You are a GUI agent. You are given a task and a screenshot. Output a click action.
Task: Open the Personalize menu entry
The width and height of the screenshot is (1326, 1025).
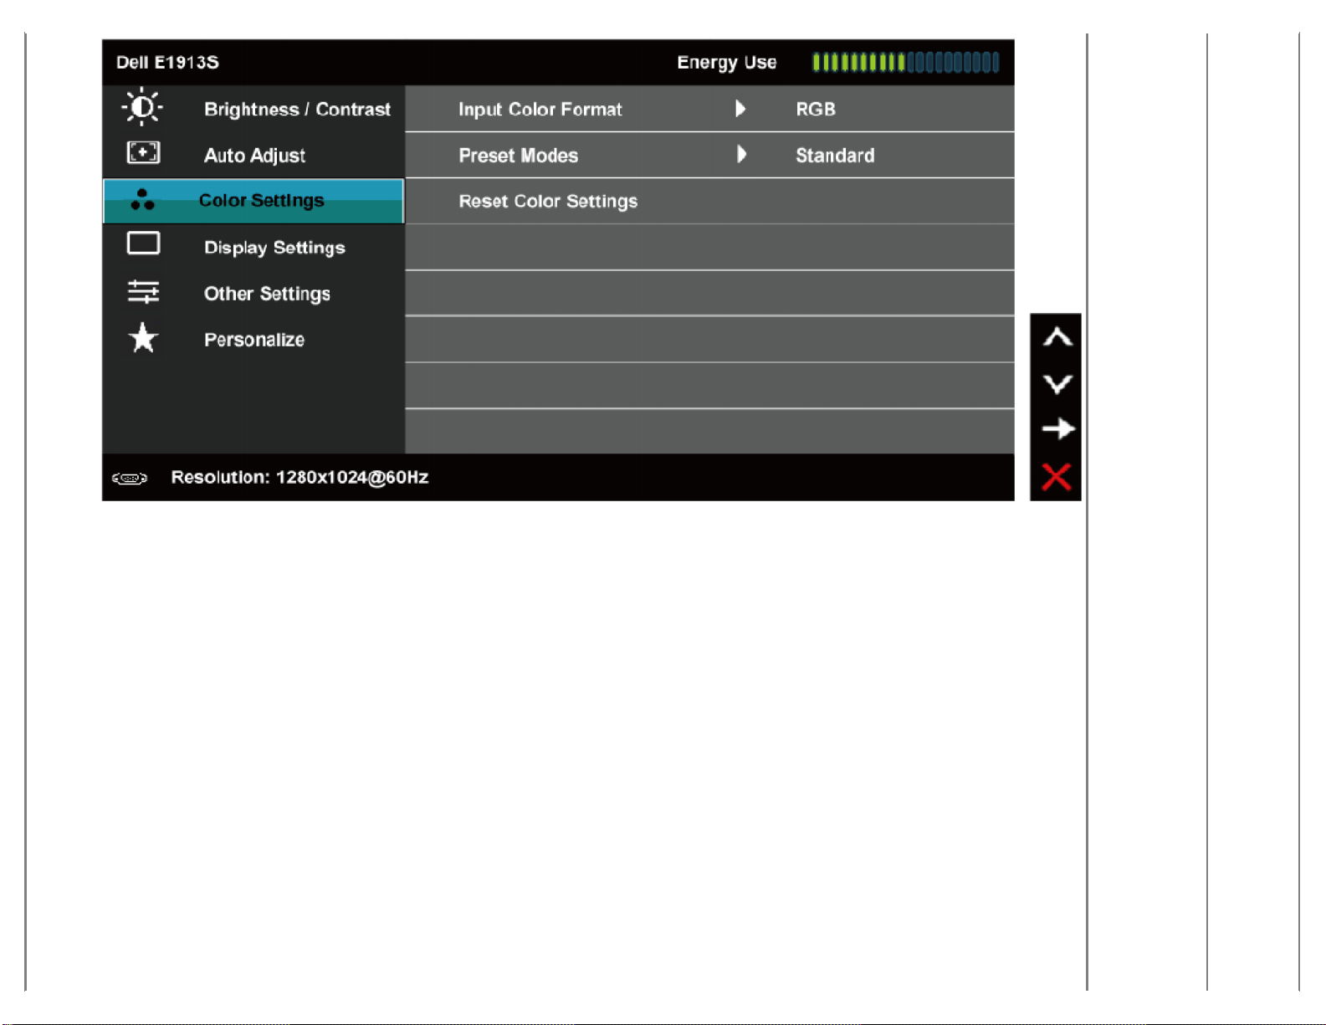click(x=254, y=340)
